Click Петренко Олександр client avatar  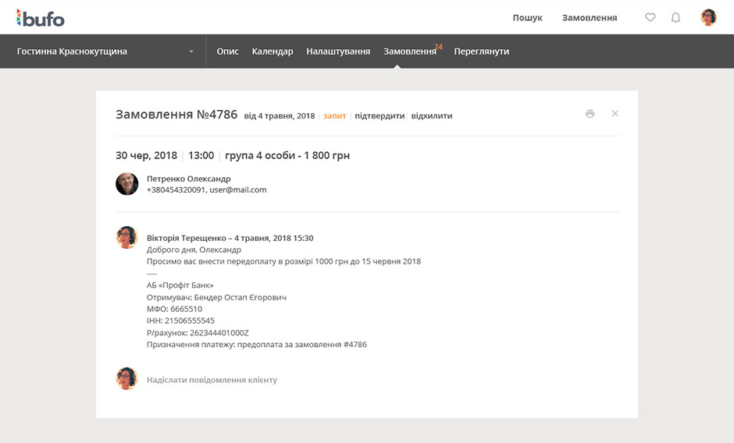(x=127, y=184)
